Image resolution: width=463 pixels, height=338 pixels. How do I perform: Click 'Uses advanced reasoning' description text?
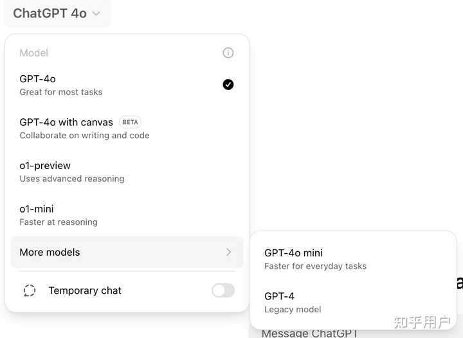pos(72,179)
